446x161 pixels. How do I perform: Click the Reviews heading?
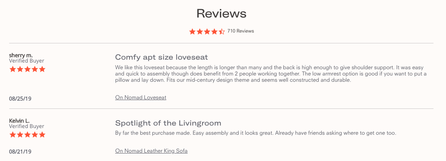coord(222,13)
